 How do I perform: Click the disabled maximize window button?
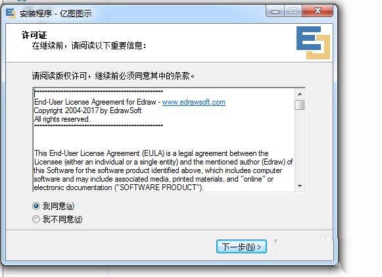pos(293,11)
